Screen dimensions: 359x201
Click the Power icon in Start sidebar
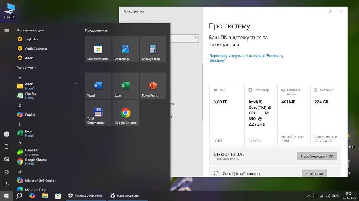(x=6, y=184)
